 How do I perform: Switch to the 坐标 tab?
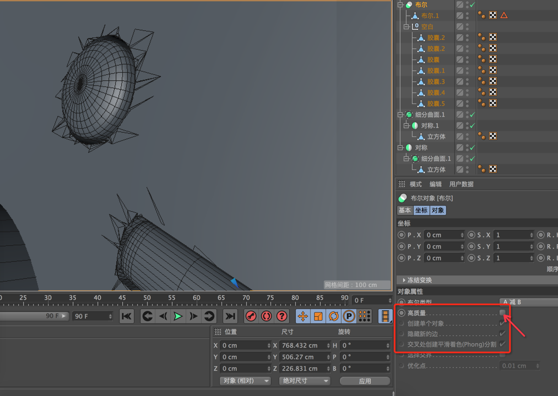tap(421, 210)
